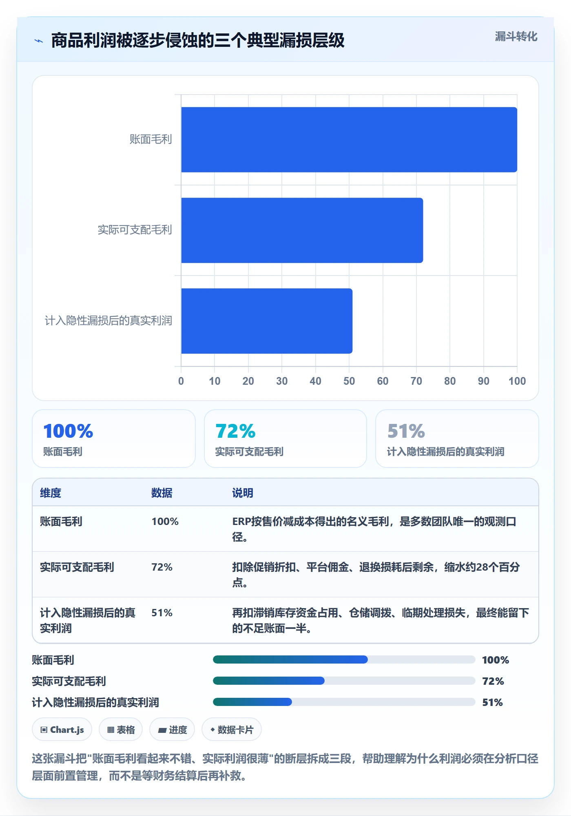Click the 计入隐性漏损后的真实利润 chart bar

tap(267, 321)
